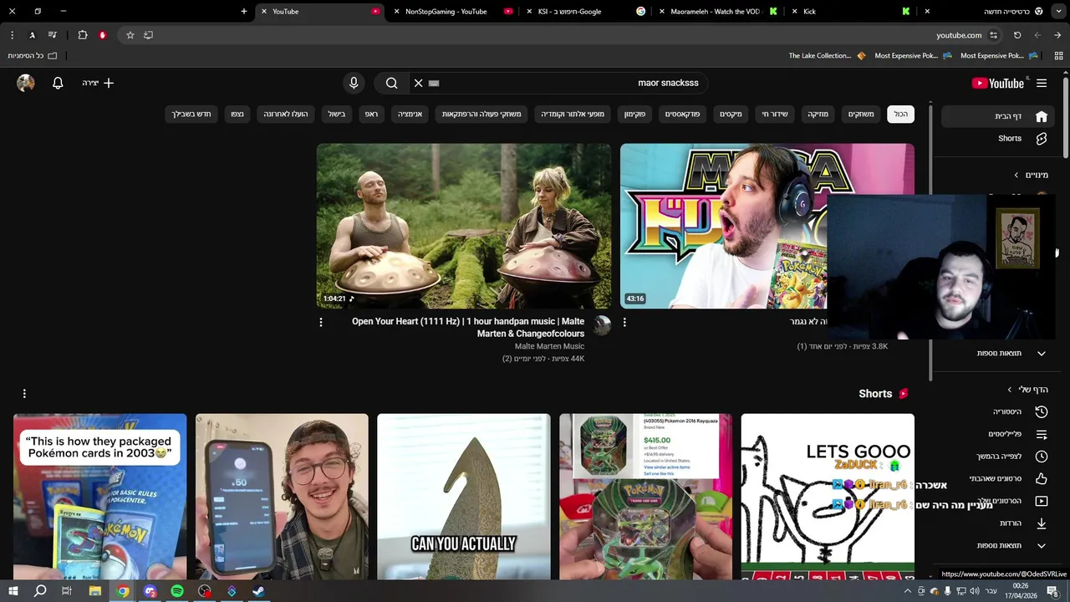Click the magnifying glass search button
The height and width of the screenshot is (602, 1070).
click(391, 83)
